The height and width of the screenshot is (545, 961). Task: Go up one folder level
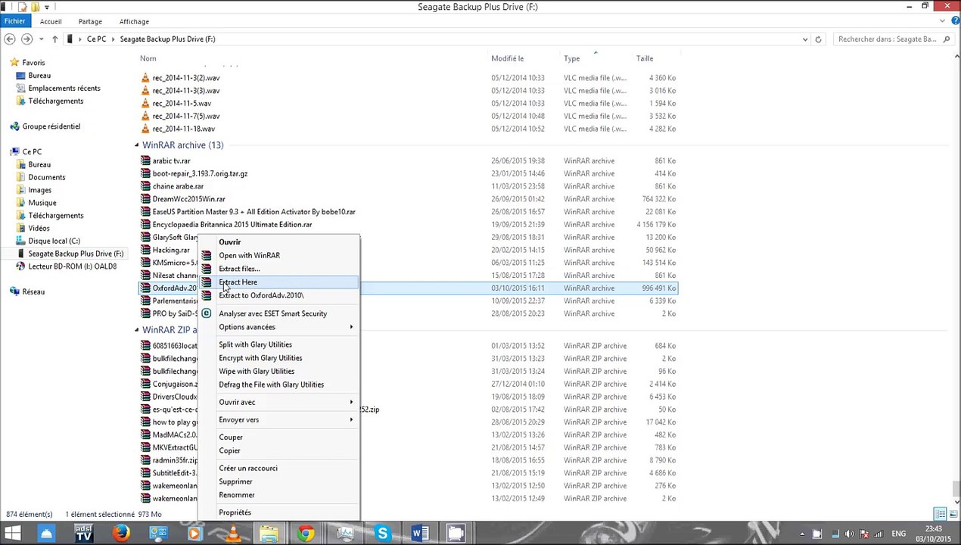pos(54,39)
